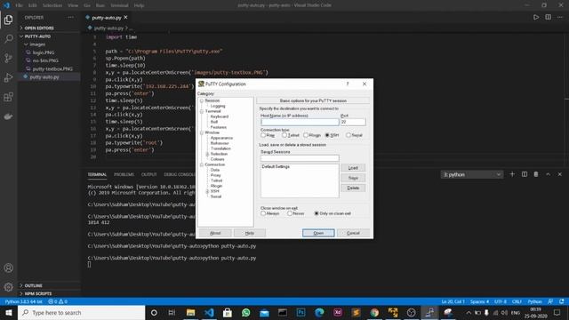Open the Explorer view in activity bar
This screenshot has width=569, height=320.
[x=8, y=20]
